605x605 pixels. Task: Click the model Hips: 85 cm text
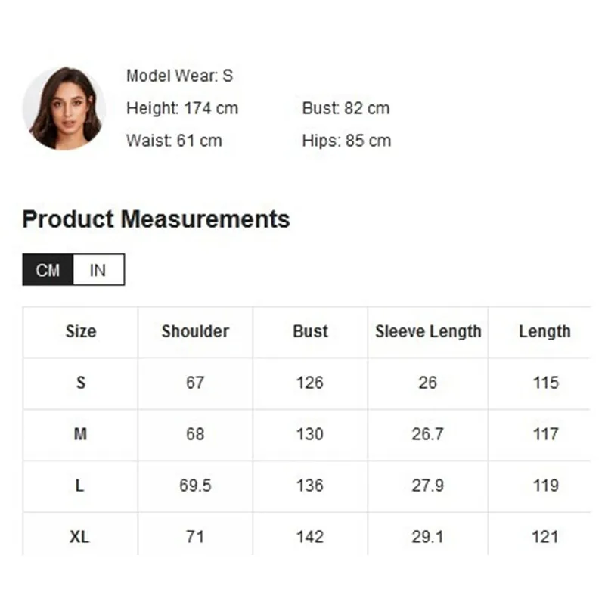tap(346, 141)
